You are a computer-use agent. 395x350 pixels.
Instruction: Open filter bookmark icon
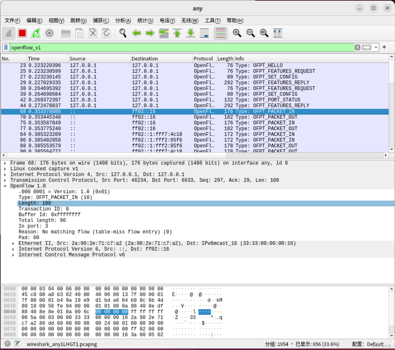point(6,48)
